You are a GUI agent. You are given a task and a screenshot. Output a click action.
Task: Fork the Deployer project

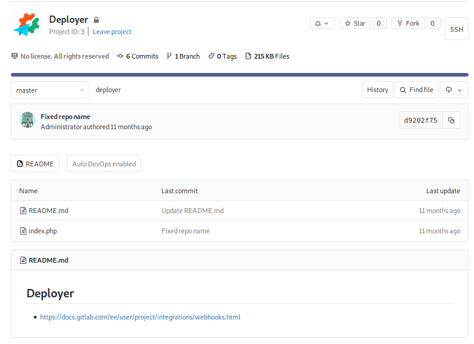click(x=408, y=23)
